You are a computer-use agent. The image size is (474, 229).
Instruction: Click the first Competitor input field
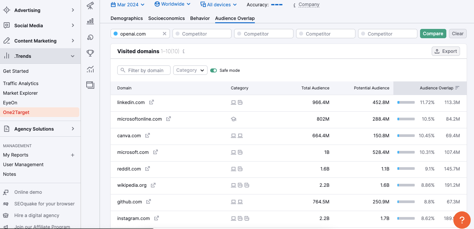coord(202,34)
